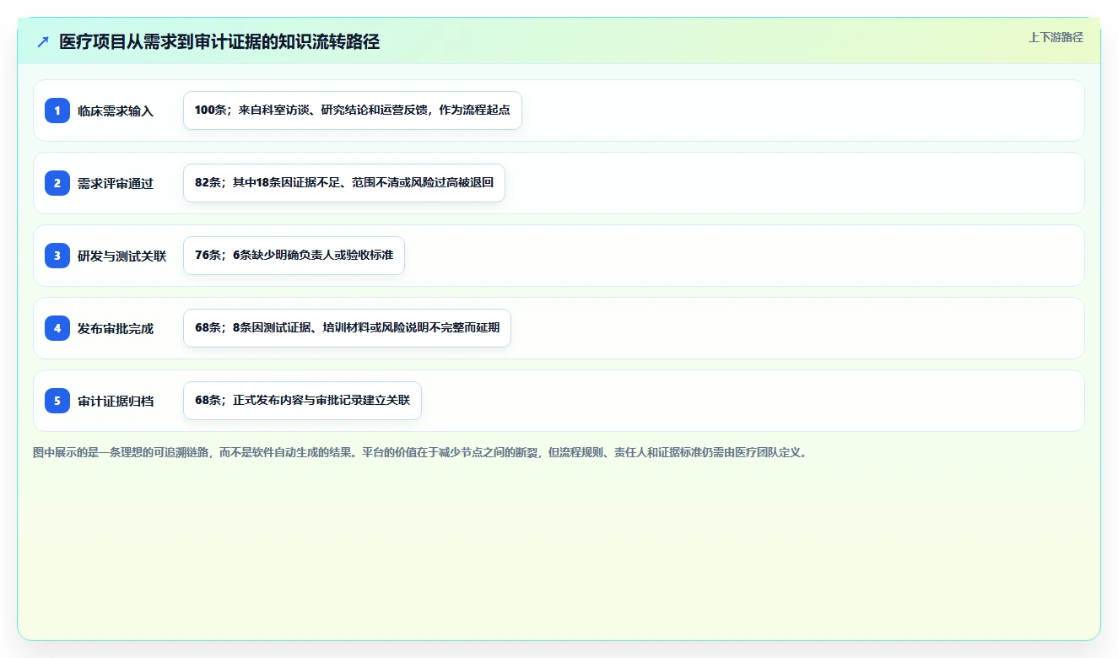Image resolution: width=1118 pixels, height=658 pixels.
Task: Click the step 1 number badge
Action: click(x=57, y=111)
